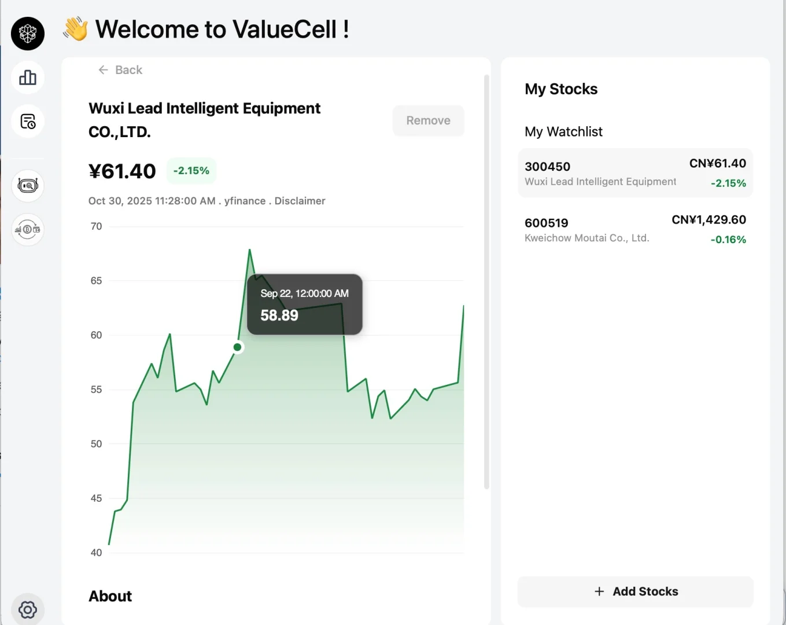Select 300450 Wuxi Lead watchlist item
Screen dimensions: 786x625
tap(635, 173)
